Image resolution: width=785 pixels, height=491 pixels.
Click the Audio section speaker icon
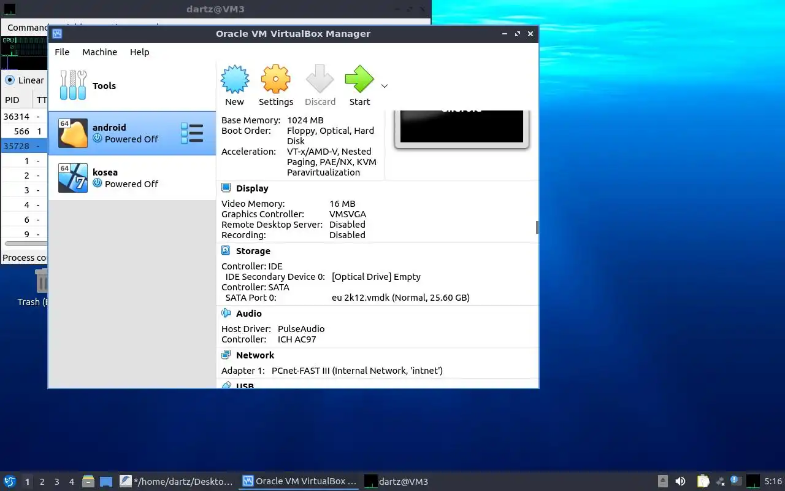(226, 313)
